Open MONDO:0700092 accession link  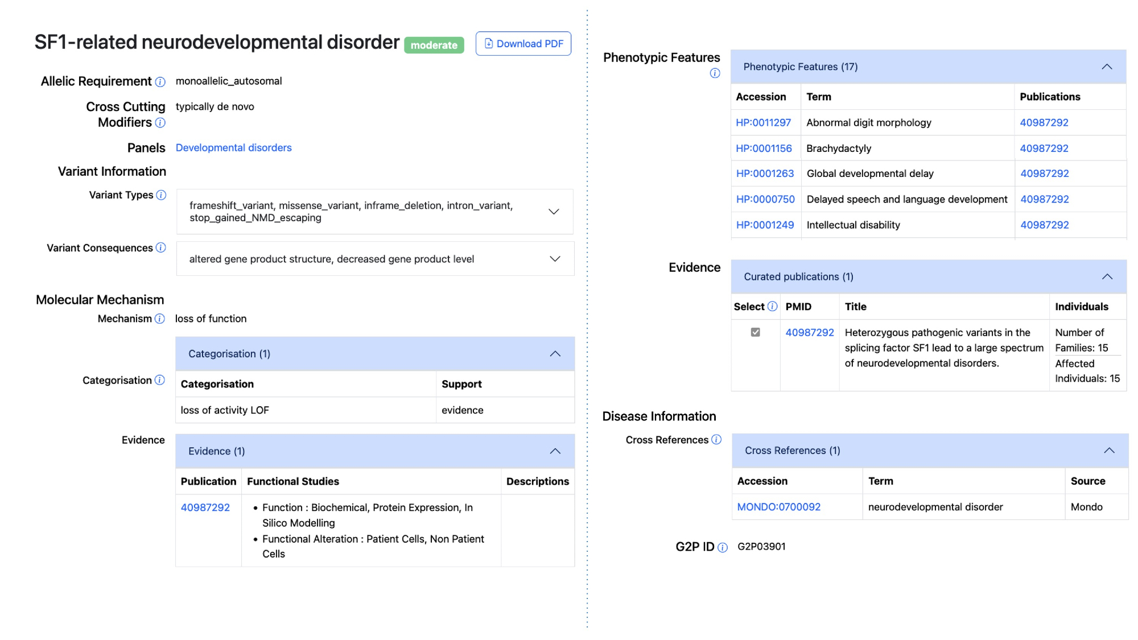click(778, 507)
